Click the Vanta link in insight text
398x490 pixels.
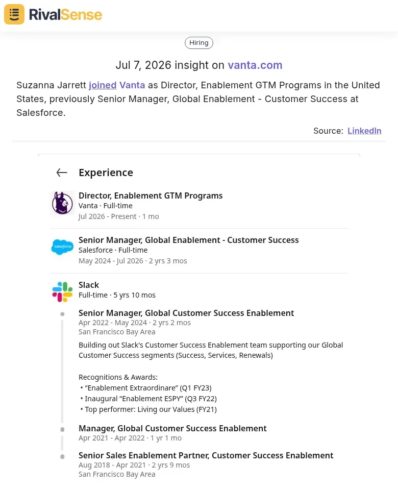point(132,85)
